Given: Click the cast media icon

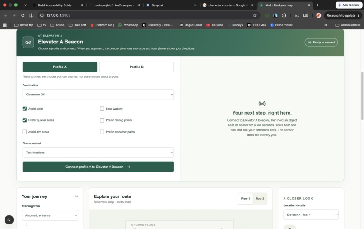Looking at the screenshot, I should click(x=297, y=15).
